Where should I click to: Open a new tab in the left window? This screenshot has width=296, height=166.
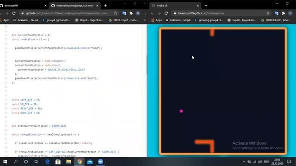105,6
